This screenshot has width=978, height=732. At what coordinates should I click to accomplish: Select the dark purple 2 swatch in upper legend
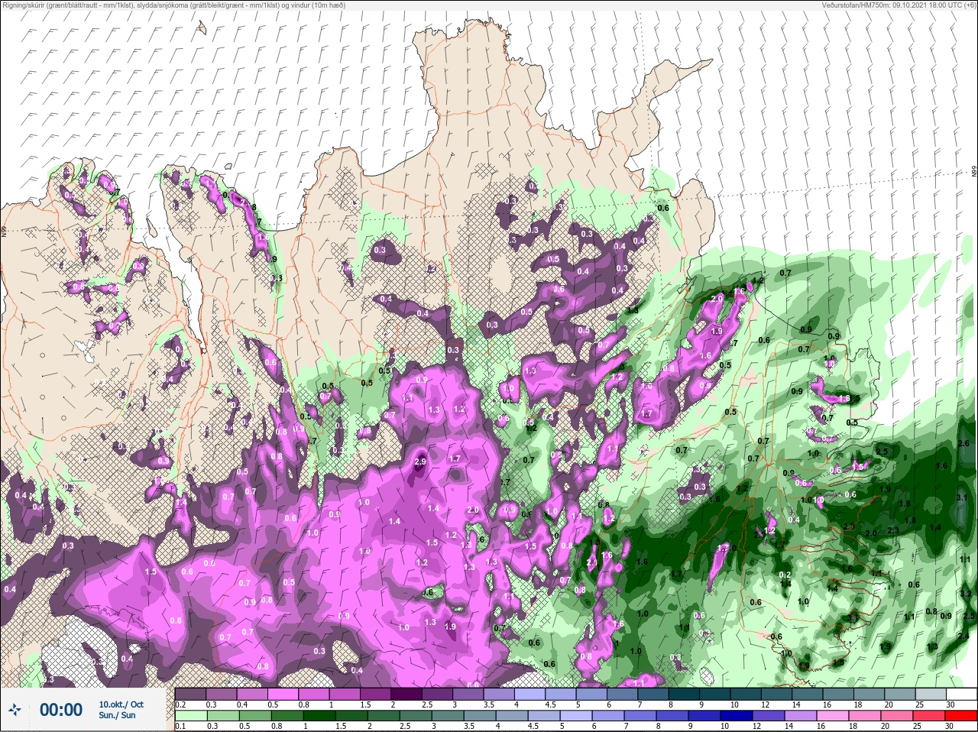[x=406, y=694]
